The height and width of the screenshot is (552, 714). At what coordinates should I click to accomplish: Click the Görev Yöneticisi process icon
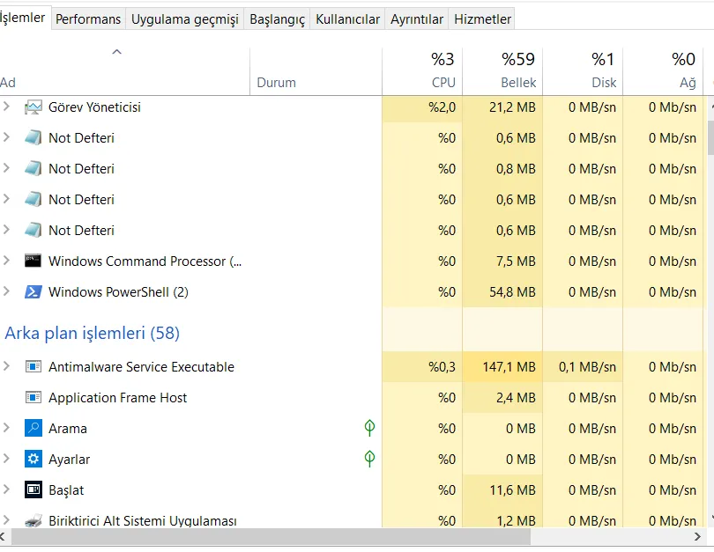click(x=33, y=107)
